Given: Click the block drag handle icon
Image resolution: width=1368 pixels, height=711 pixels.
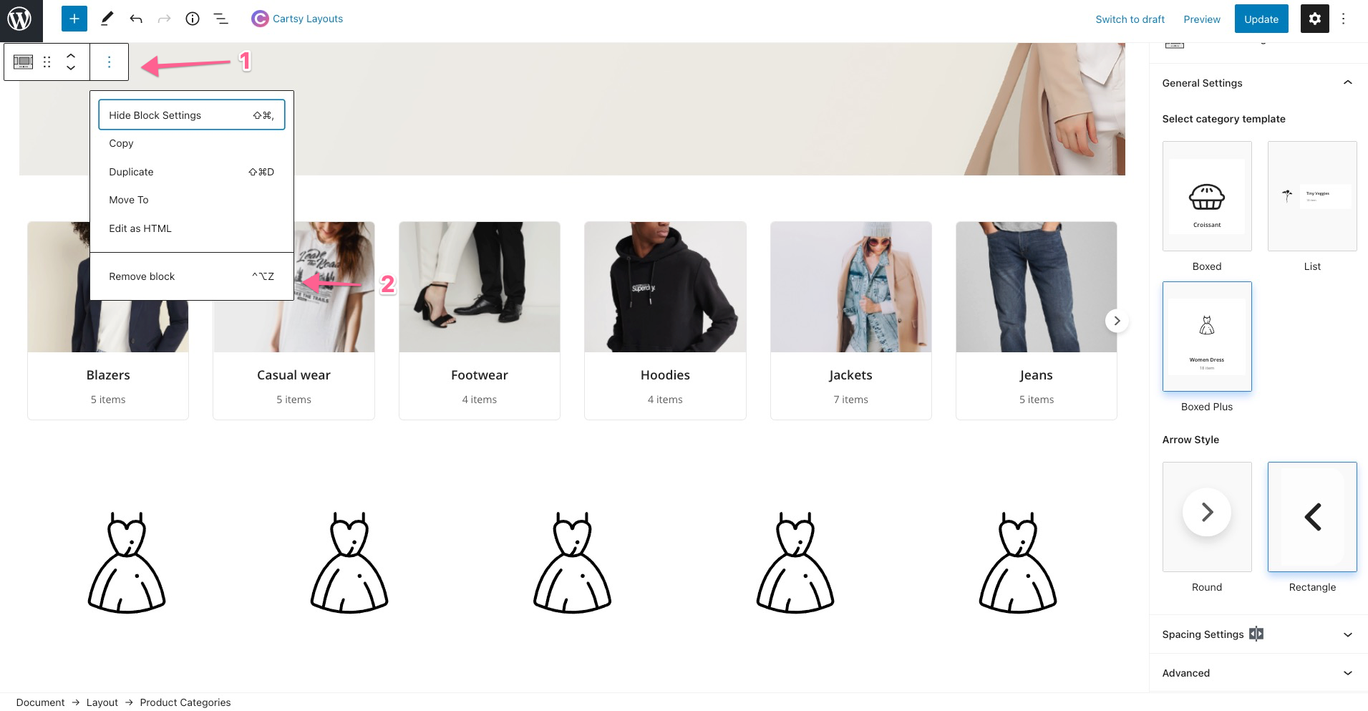Looking at the screenshot, I should (x=47, y=62).
